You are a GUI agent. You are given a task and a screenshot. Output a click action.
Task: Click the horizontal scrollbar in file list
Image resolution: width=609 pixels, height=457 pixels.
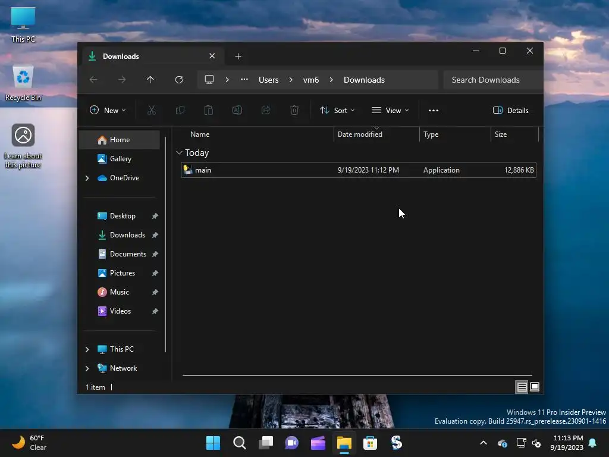(357, 375)
